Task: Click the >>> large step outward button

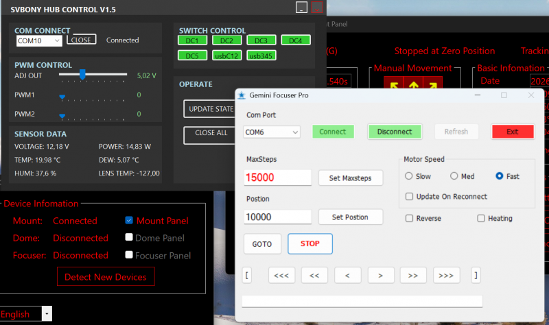Action: (x=446, y=276)
